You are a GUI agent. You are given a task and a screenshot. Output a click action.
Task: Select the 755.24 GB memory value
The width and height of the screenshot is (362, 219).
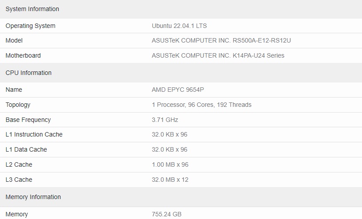click(167, 214)
